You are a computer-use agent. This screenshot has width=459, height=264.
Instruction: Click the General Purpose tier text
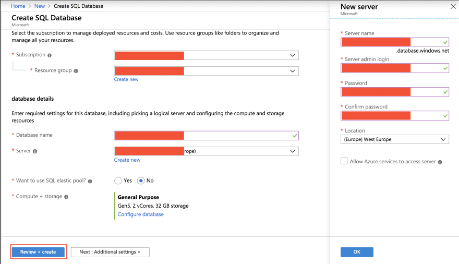pos(138,197)
